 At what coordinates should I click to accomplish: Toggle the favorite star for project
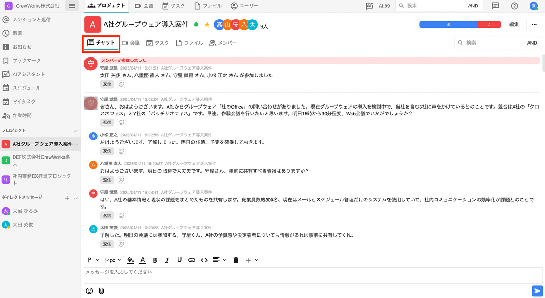point(207,25)
